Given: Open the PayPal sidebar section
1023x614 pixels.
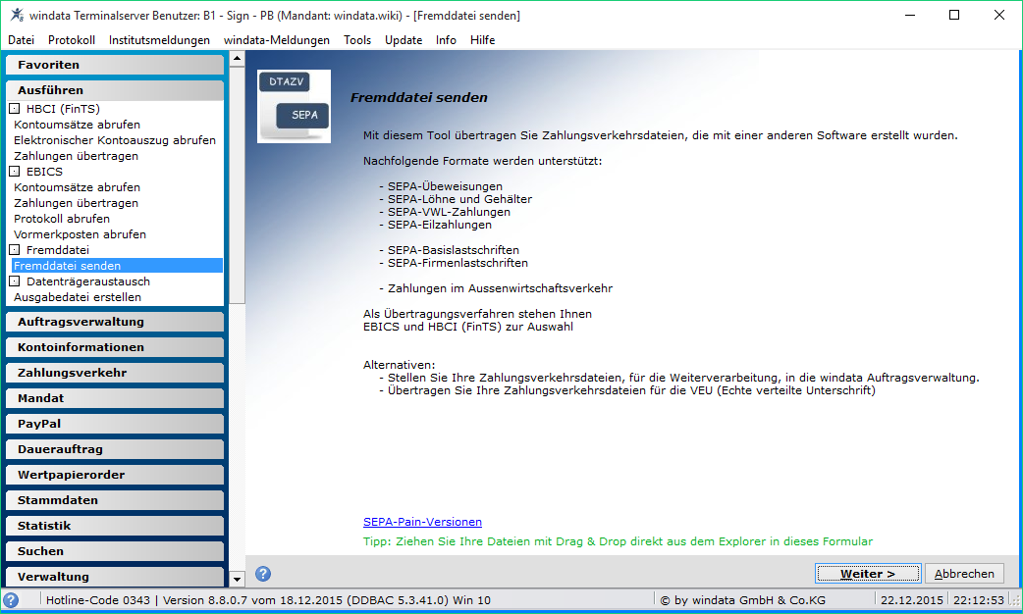Looking at the screenshot, I should click(x=115, y=423).
